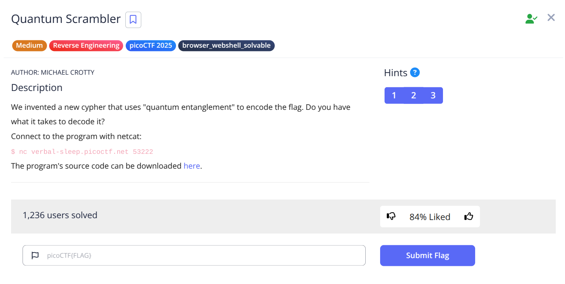Select the browser_webshell_solvable tag

[x=226, y=45]
